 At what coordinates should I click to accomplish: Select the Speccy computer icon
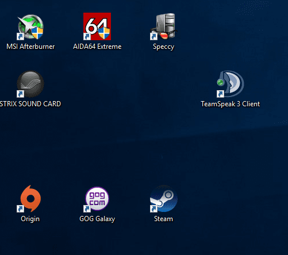coord(164,26)
